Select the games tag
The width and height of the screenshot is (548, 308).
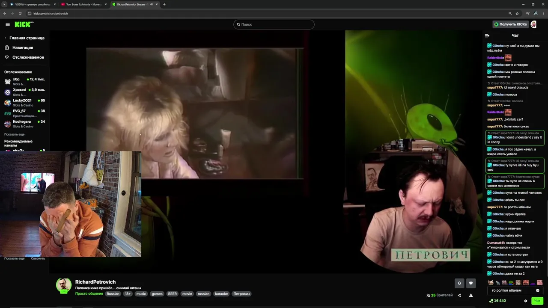coord(157,294)
